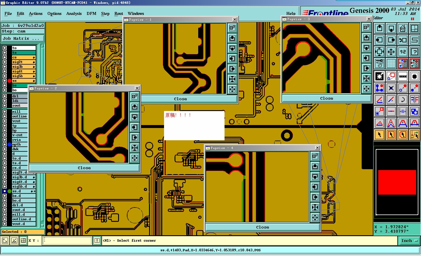Toggle checkbox for the 'drl' layer
This screenshot has height=256, width=421.
tap(5, 96)
